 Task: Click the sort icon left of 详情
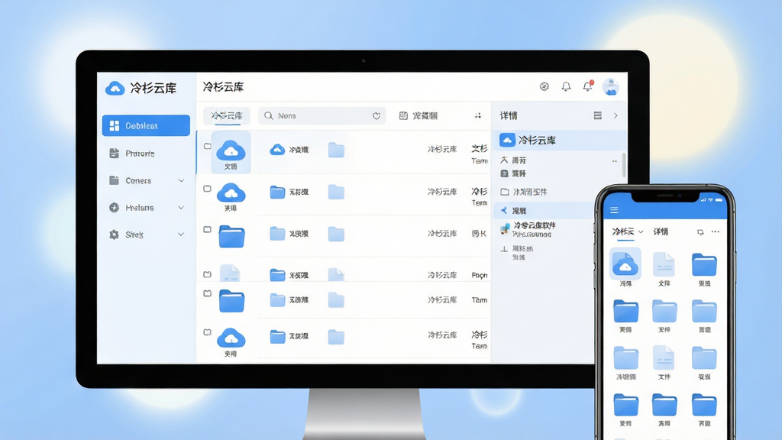(478, 116)
